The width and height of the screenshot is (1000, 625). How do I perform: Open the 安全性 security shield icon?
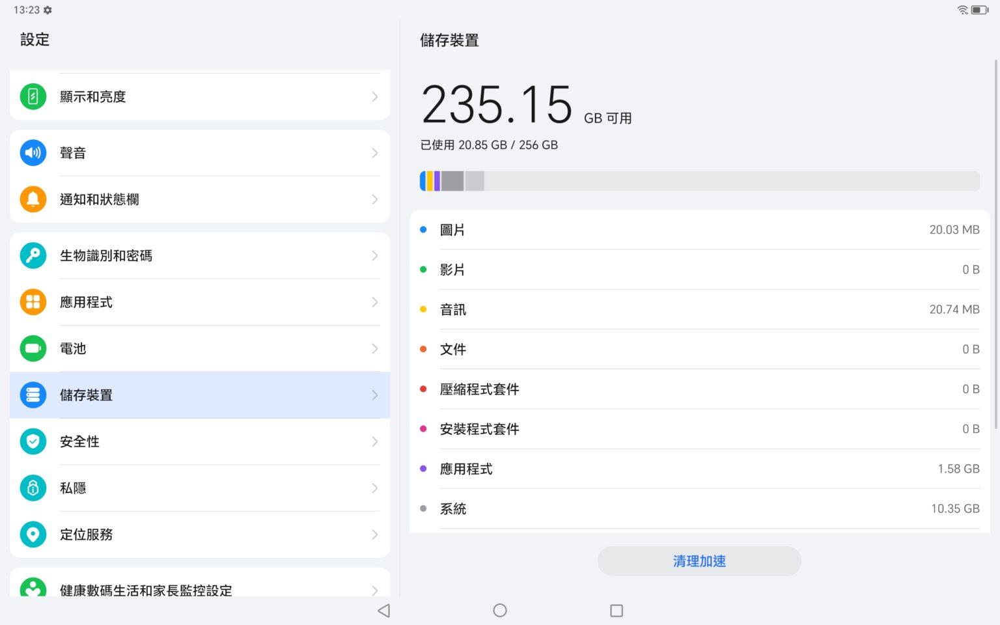click(33, 441)
